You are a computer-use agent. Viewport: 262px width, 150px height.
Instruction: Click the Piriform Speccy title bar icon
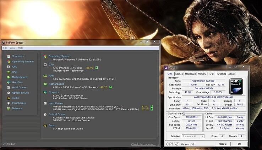(4, 43)
